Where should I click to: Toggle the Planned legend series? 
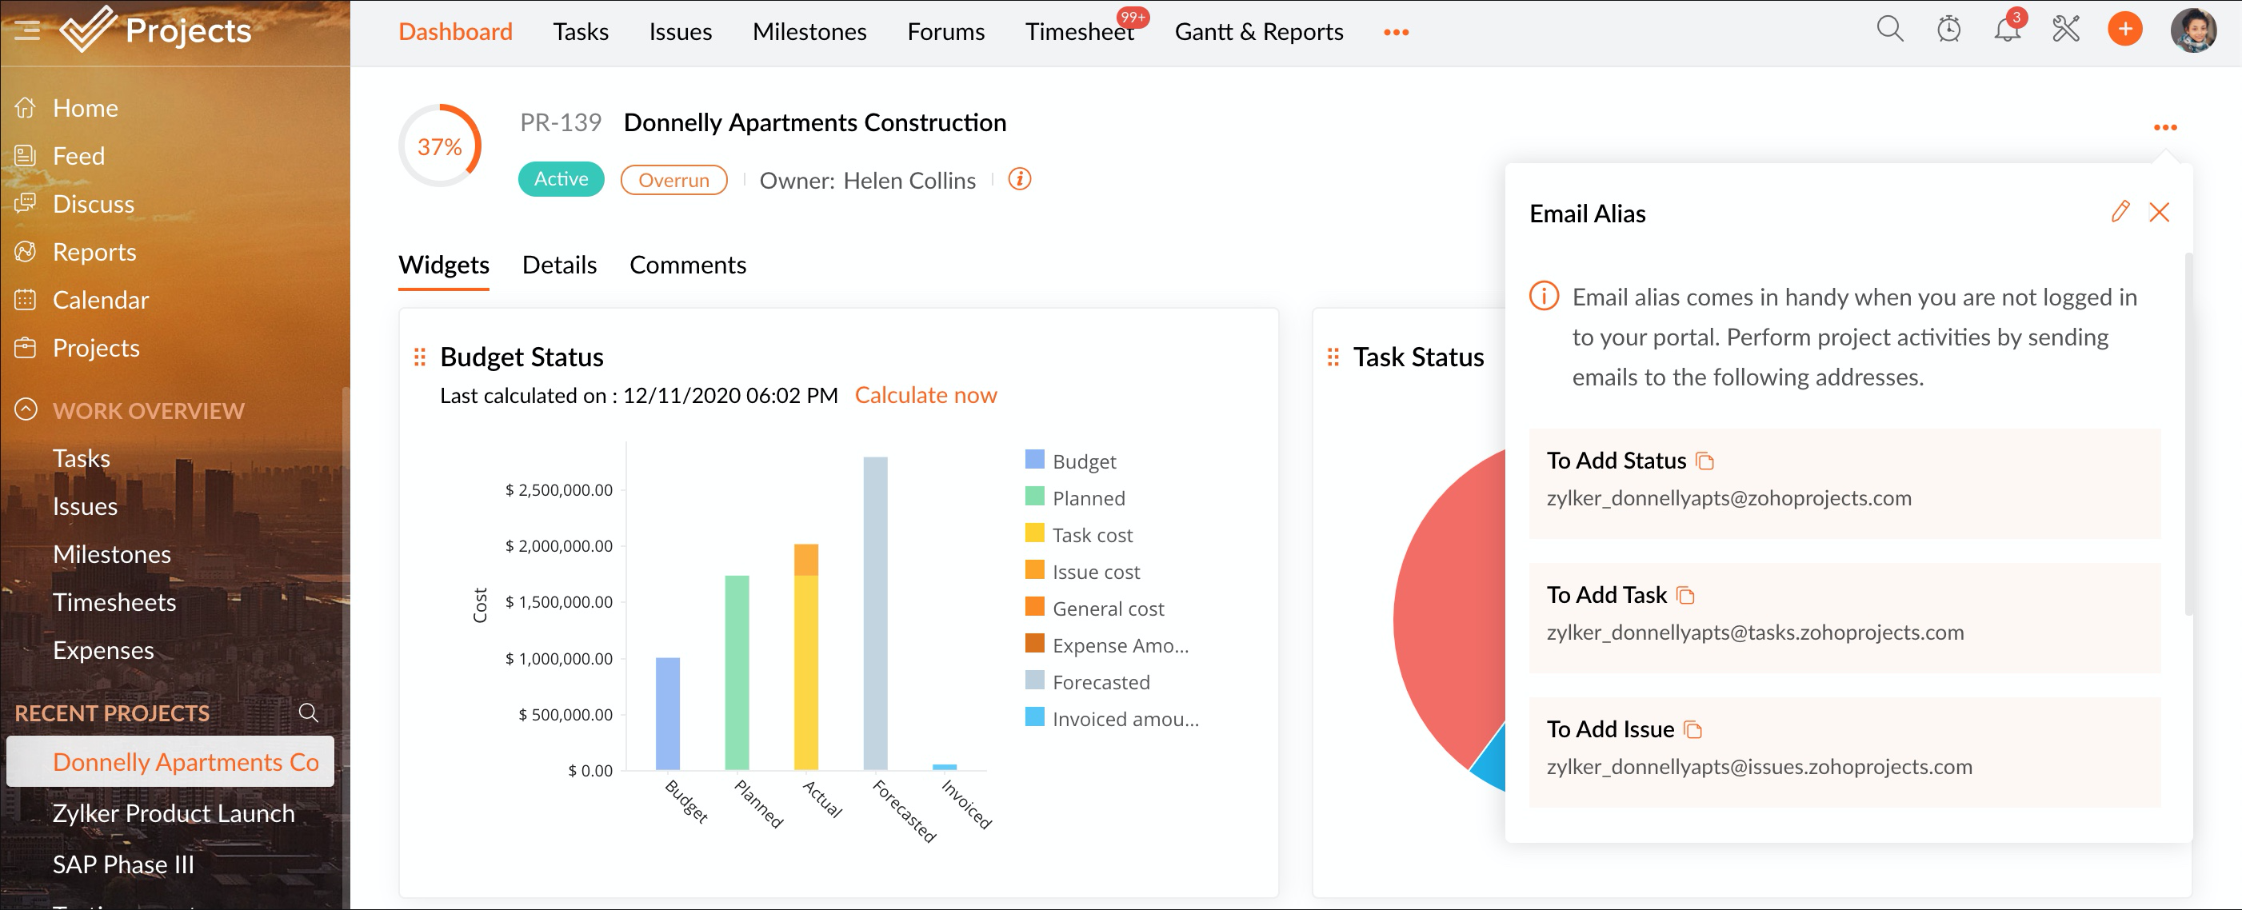(1088, 498)
